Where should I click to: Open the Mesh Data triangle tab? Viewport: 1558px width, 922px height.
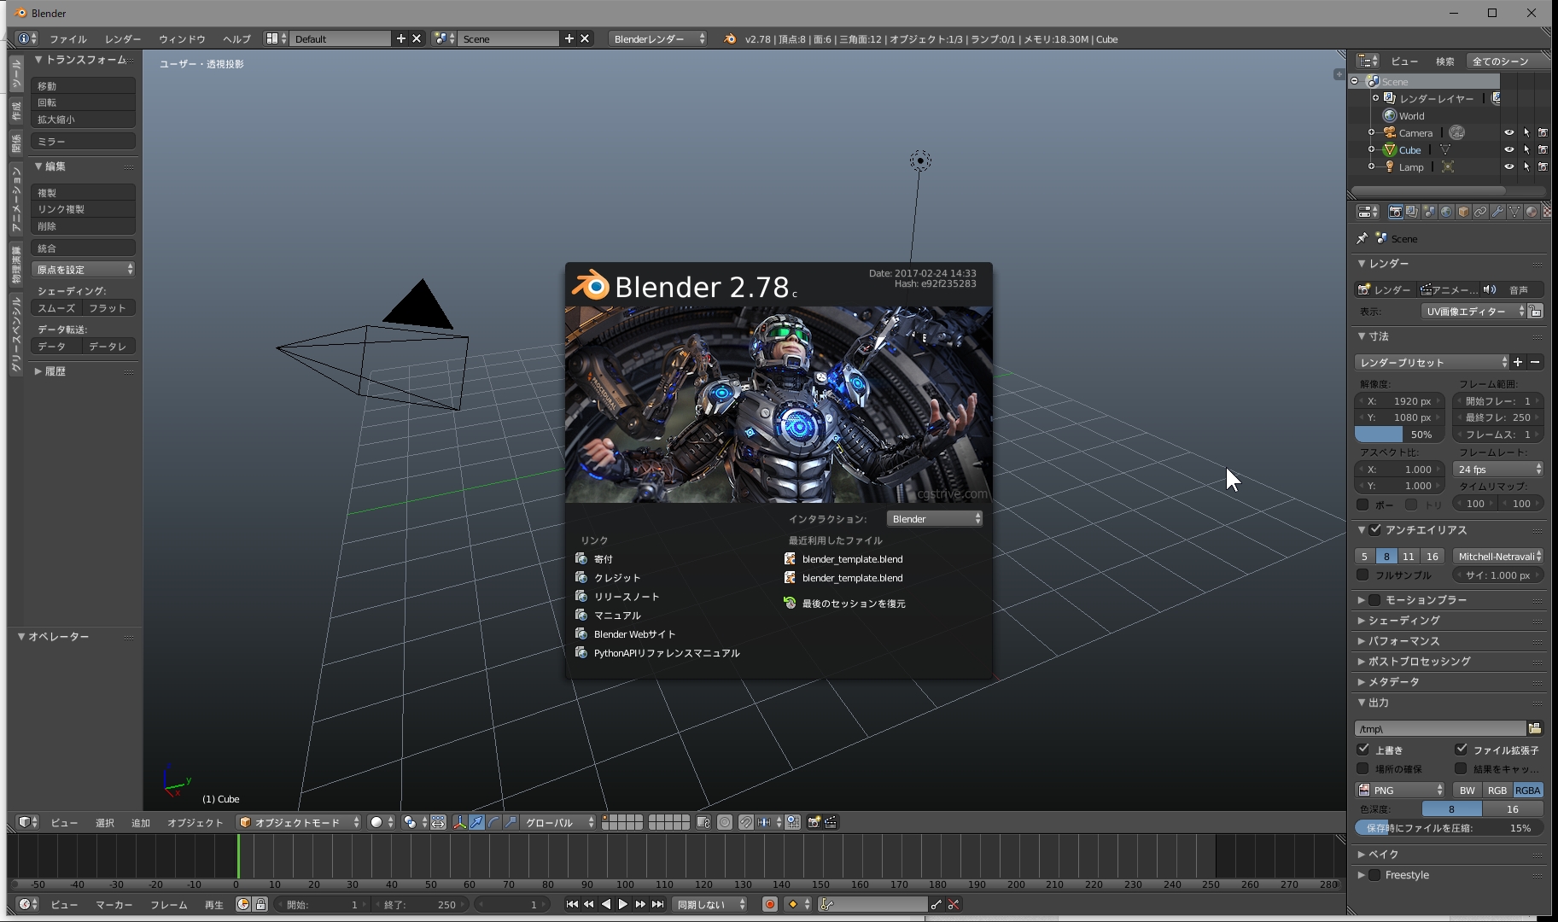pyautogui.click(x=1514, y=212)
